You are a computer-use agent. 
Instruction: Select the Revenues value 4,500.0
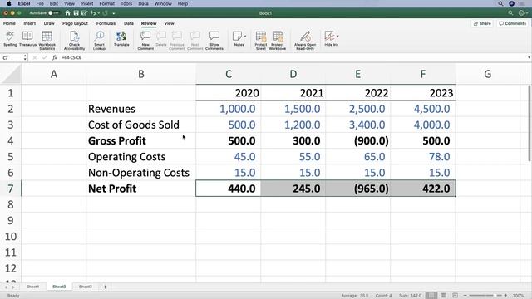click(x=423, y=109)
